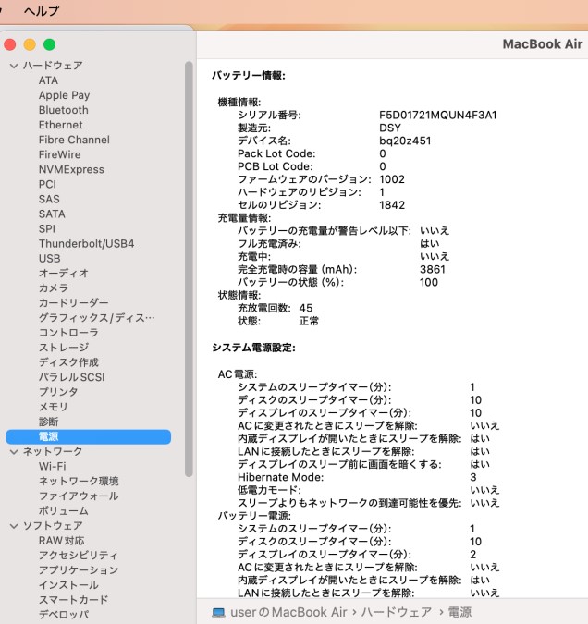Click the device name value bq20z451
This screenshot has height=624, width=588.
pyautogui.click(x=405, y=141)
